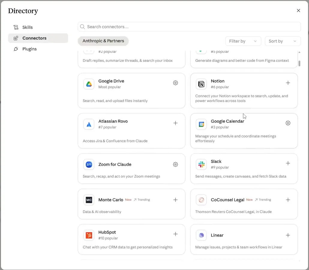Click the Google Drive logo icon
The height and width of the screenshot is (270, 309).
click(x=89, y=84)
